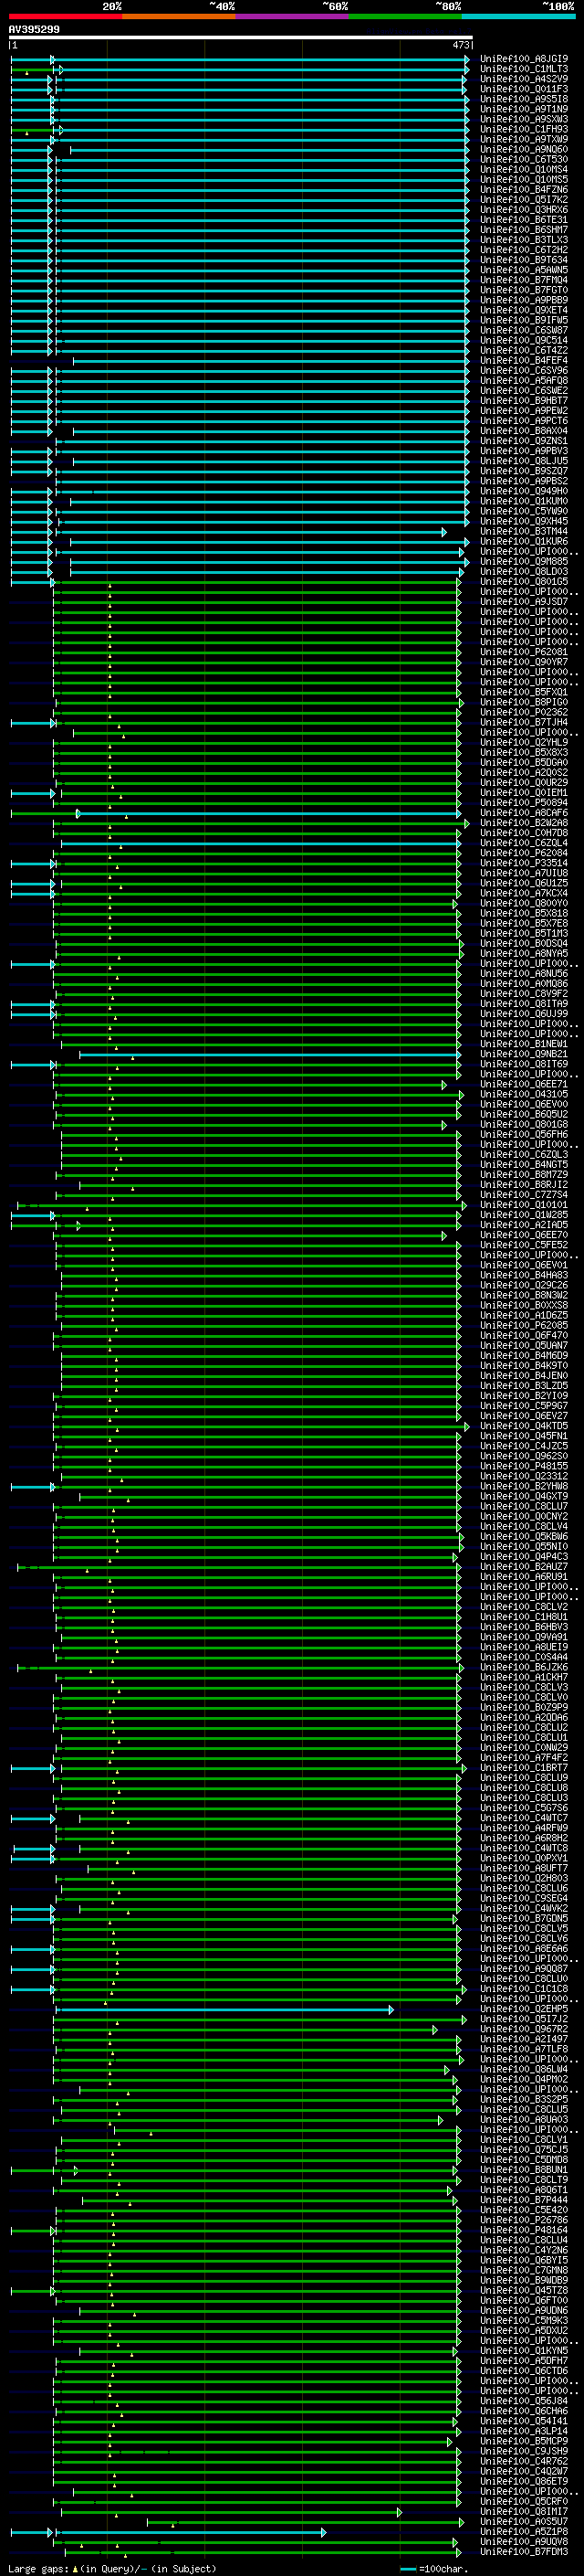
Task: Open UniRef100_A9TXW9 hit
Action: tap(524, 139)
